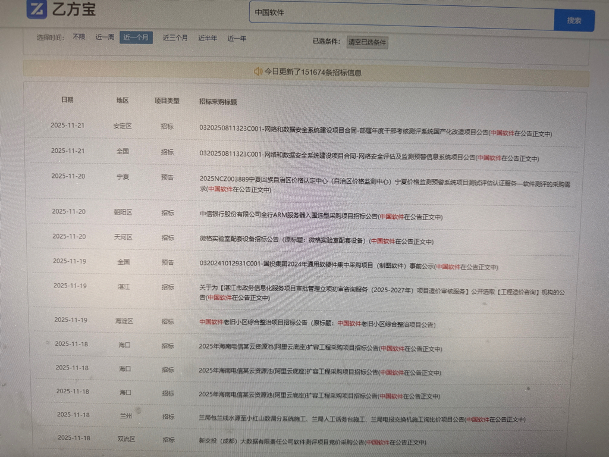Select the 近半年 time filter
Screen dimensions: 609x457
[208, 38]
